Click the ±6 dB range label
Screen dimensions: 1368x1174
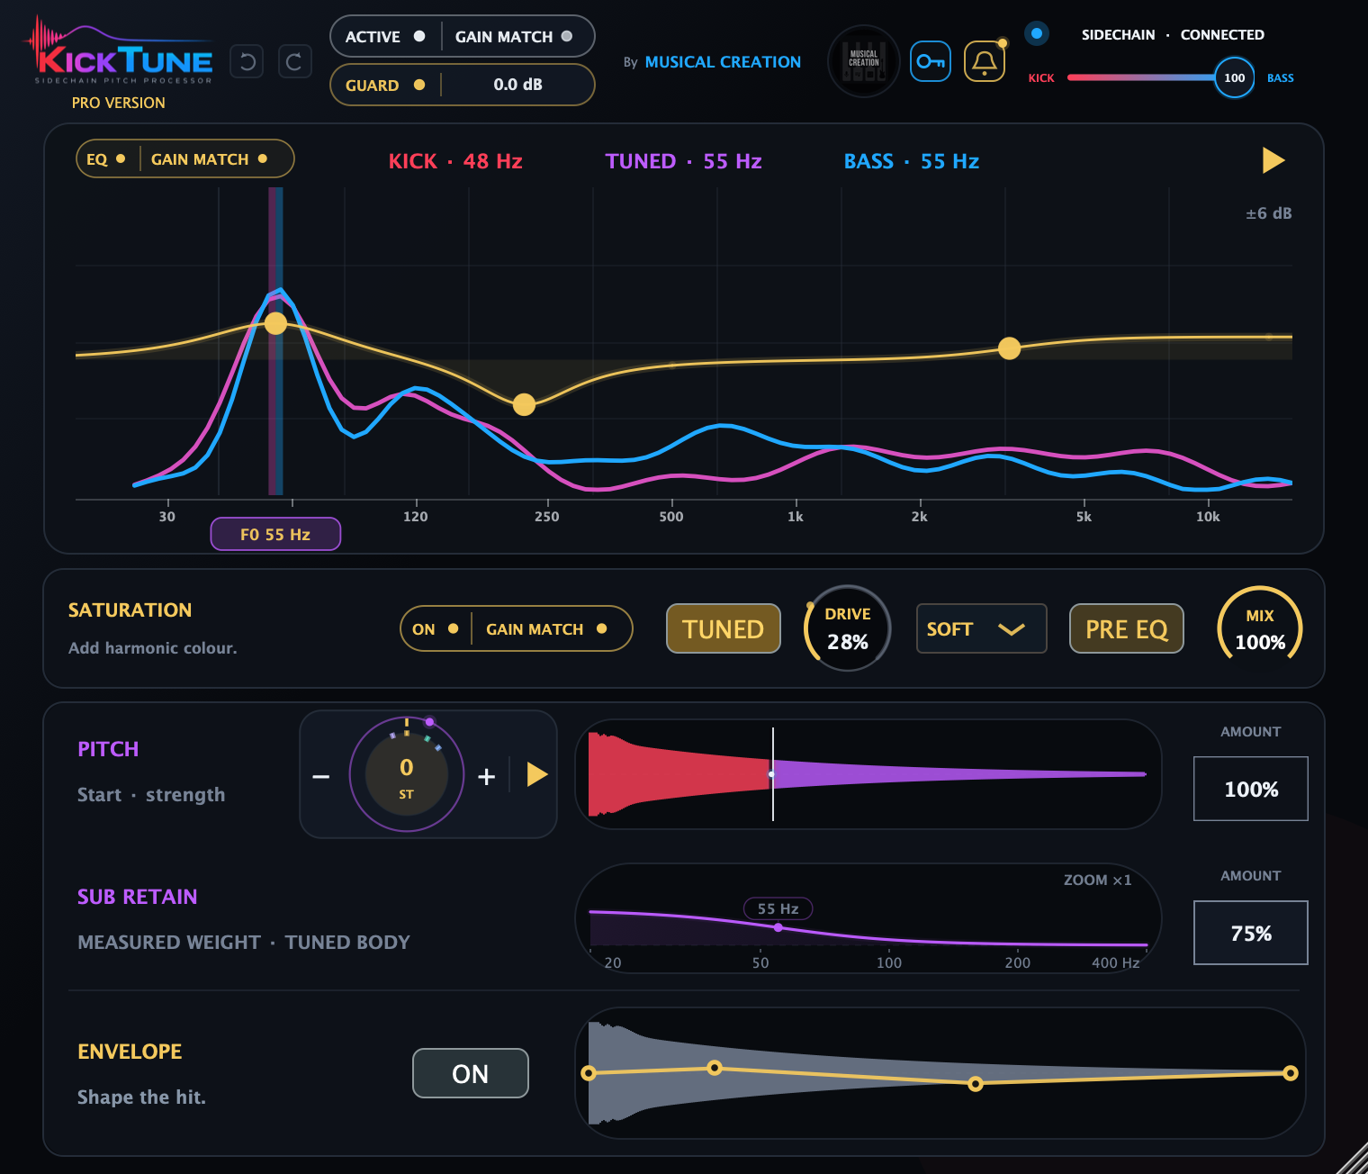click(1268, 213)
